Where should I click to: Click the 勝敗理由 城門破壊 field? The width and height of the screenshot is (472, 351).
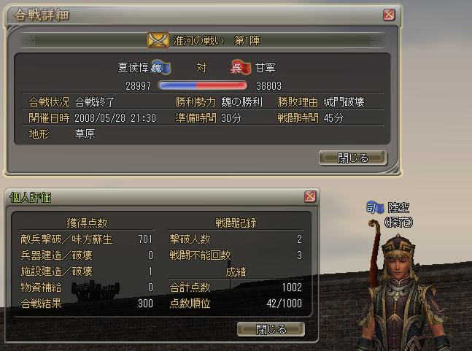point(321,102)
